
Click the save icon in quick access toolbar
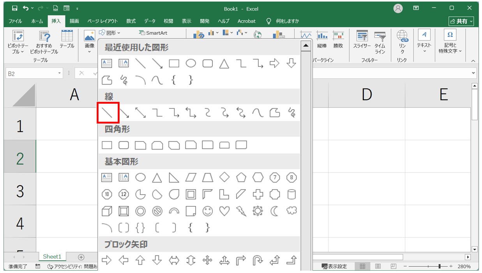click(x=14, y=8)
